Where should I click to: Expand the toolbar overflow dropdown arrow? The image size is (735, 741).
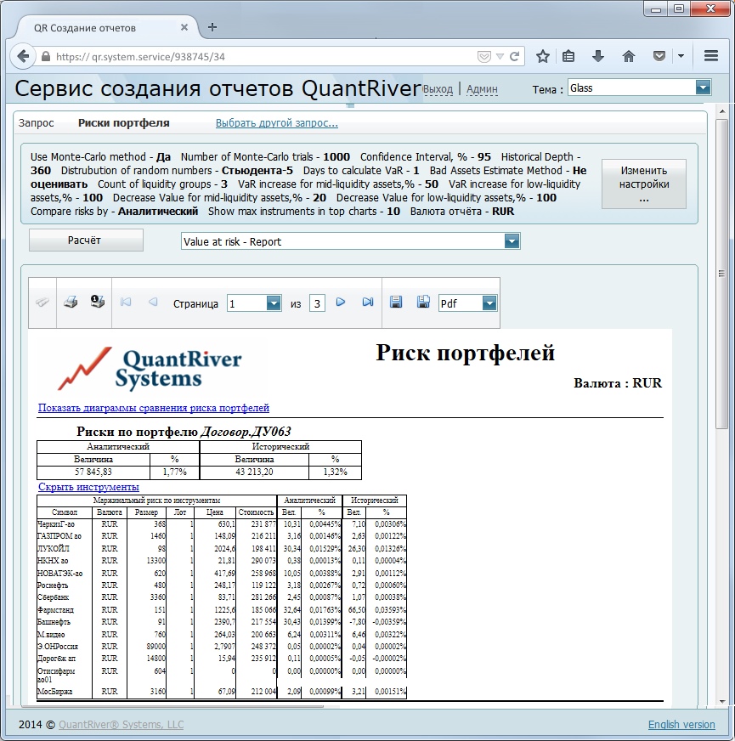pyautogui.click(x=681, y=56)
